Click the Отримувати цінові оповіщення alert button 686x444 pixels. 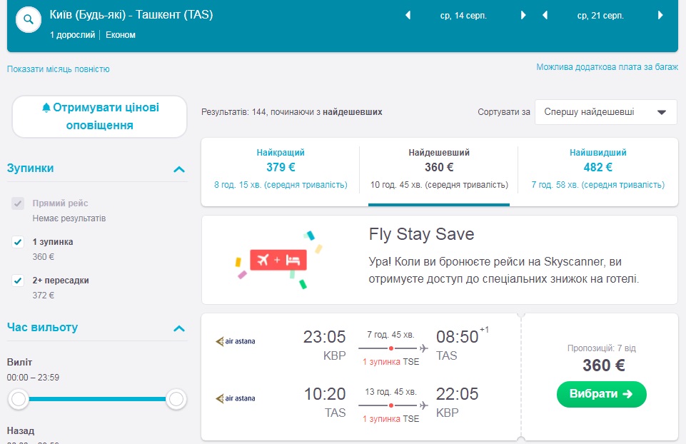coord(99,116)
